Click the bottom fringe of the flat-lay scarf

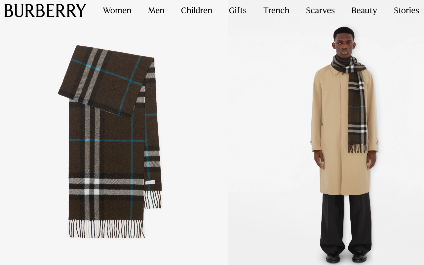tap(106, 229)
